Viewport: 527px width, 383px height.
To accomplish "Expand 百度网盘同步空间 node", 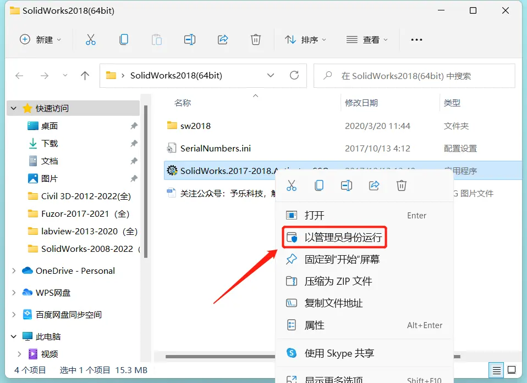I will coord(14,314).
